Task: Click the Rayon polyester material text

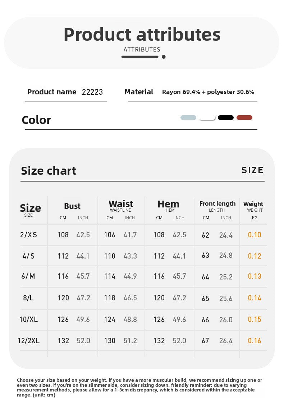Action: [x=208, y=92]
